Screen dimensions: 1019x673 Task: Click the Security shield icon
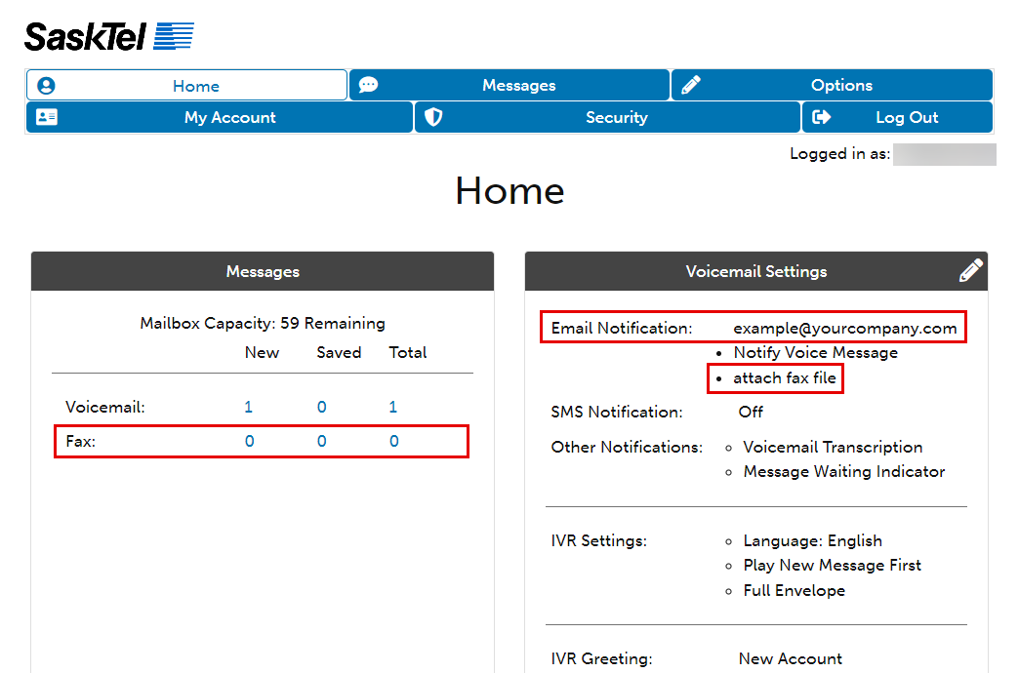pos(431,117)
